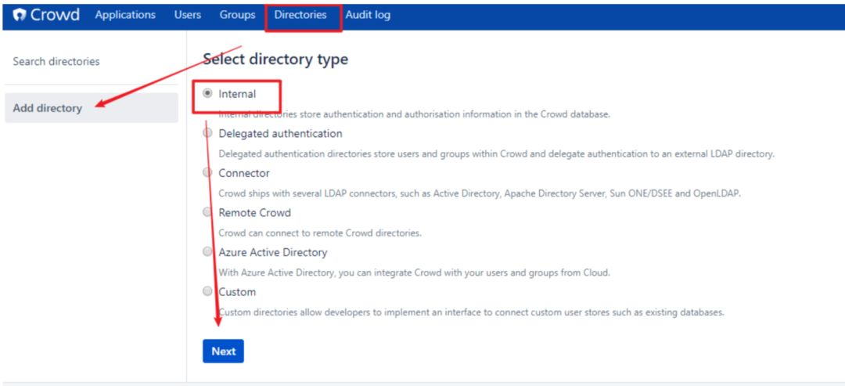
Task: Select the Custom radio button
Action: tap(207, 291)
